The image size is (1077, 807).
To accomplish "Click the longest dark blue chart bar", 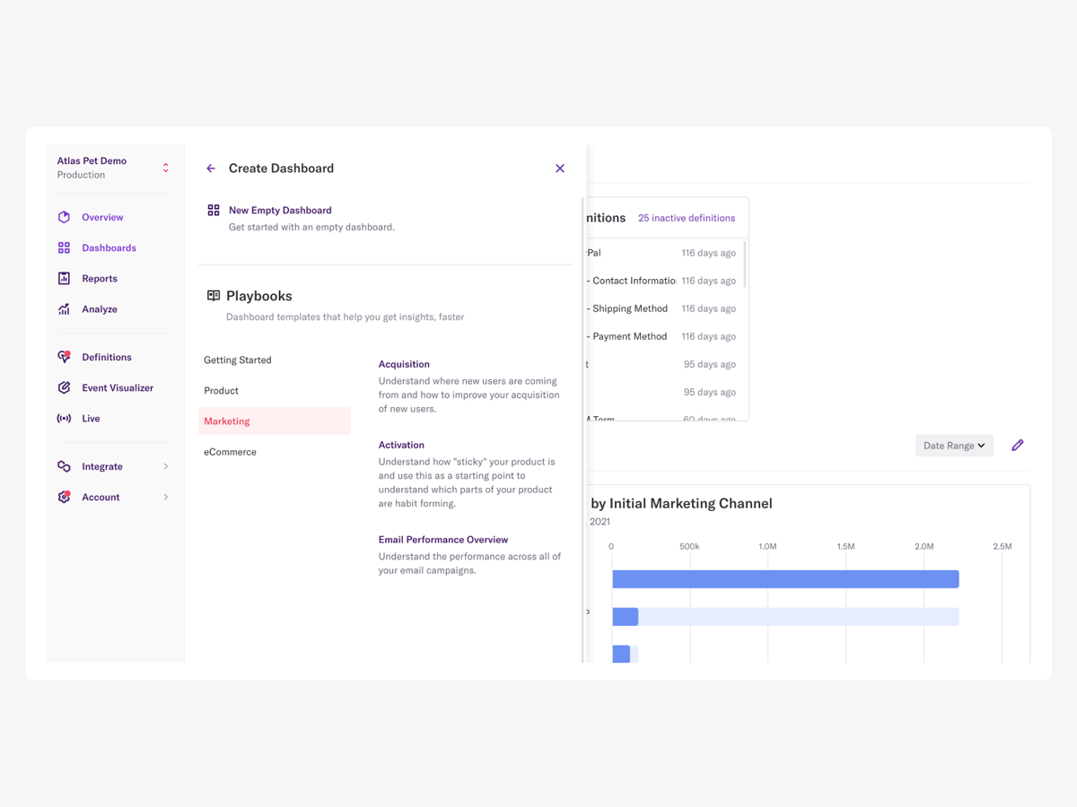I will coord(785,579).
